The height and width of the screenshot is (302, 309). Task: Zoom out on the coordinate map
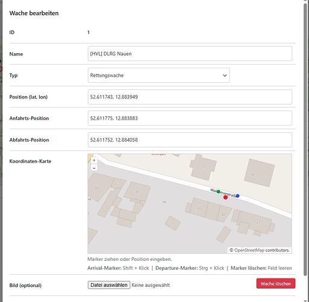(x=94, y=168)
